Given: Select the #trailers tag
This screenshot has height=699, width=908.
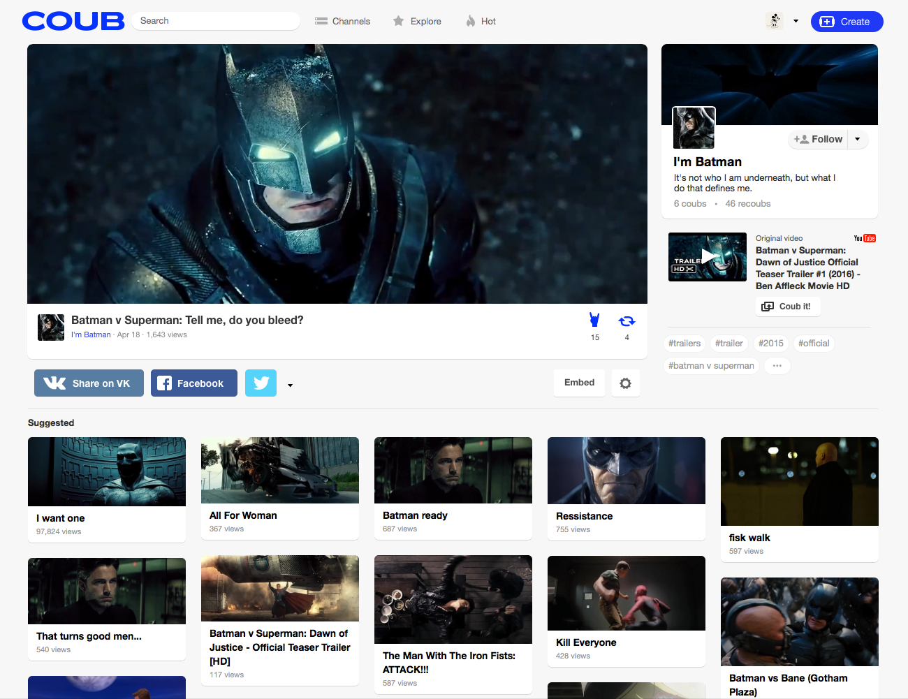Looking at the screenshot, I should point(684,344).
